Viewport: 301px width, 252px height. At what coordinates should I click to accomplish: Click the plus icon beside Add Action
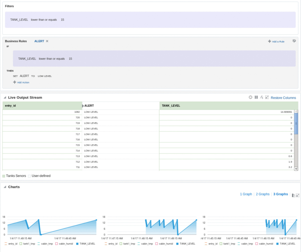15,82
